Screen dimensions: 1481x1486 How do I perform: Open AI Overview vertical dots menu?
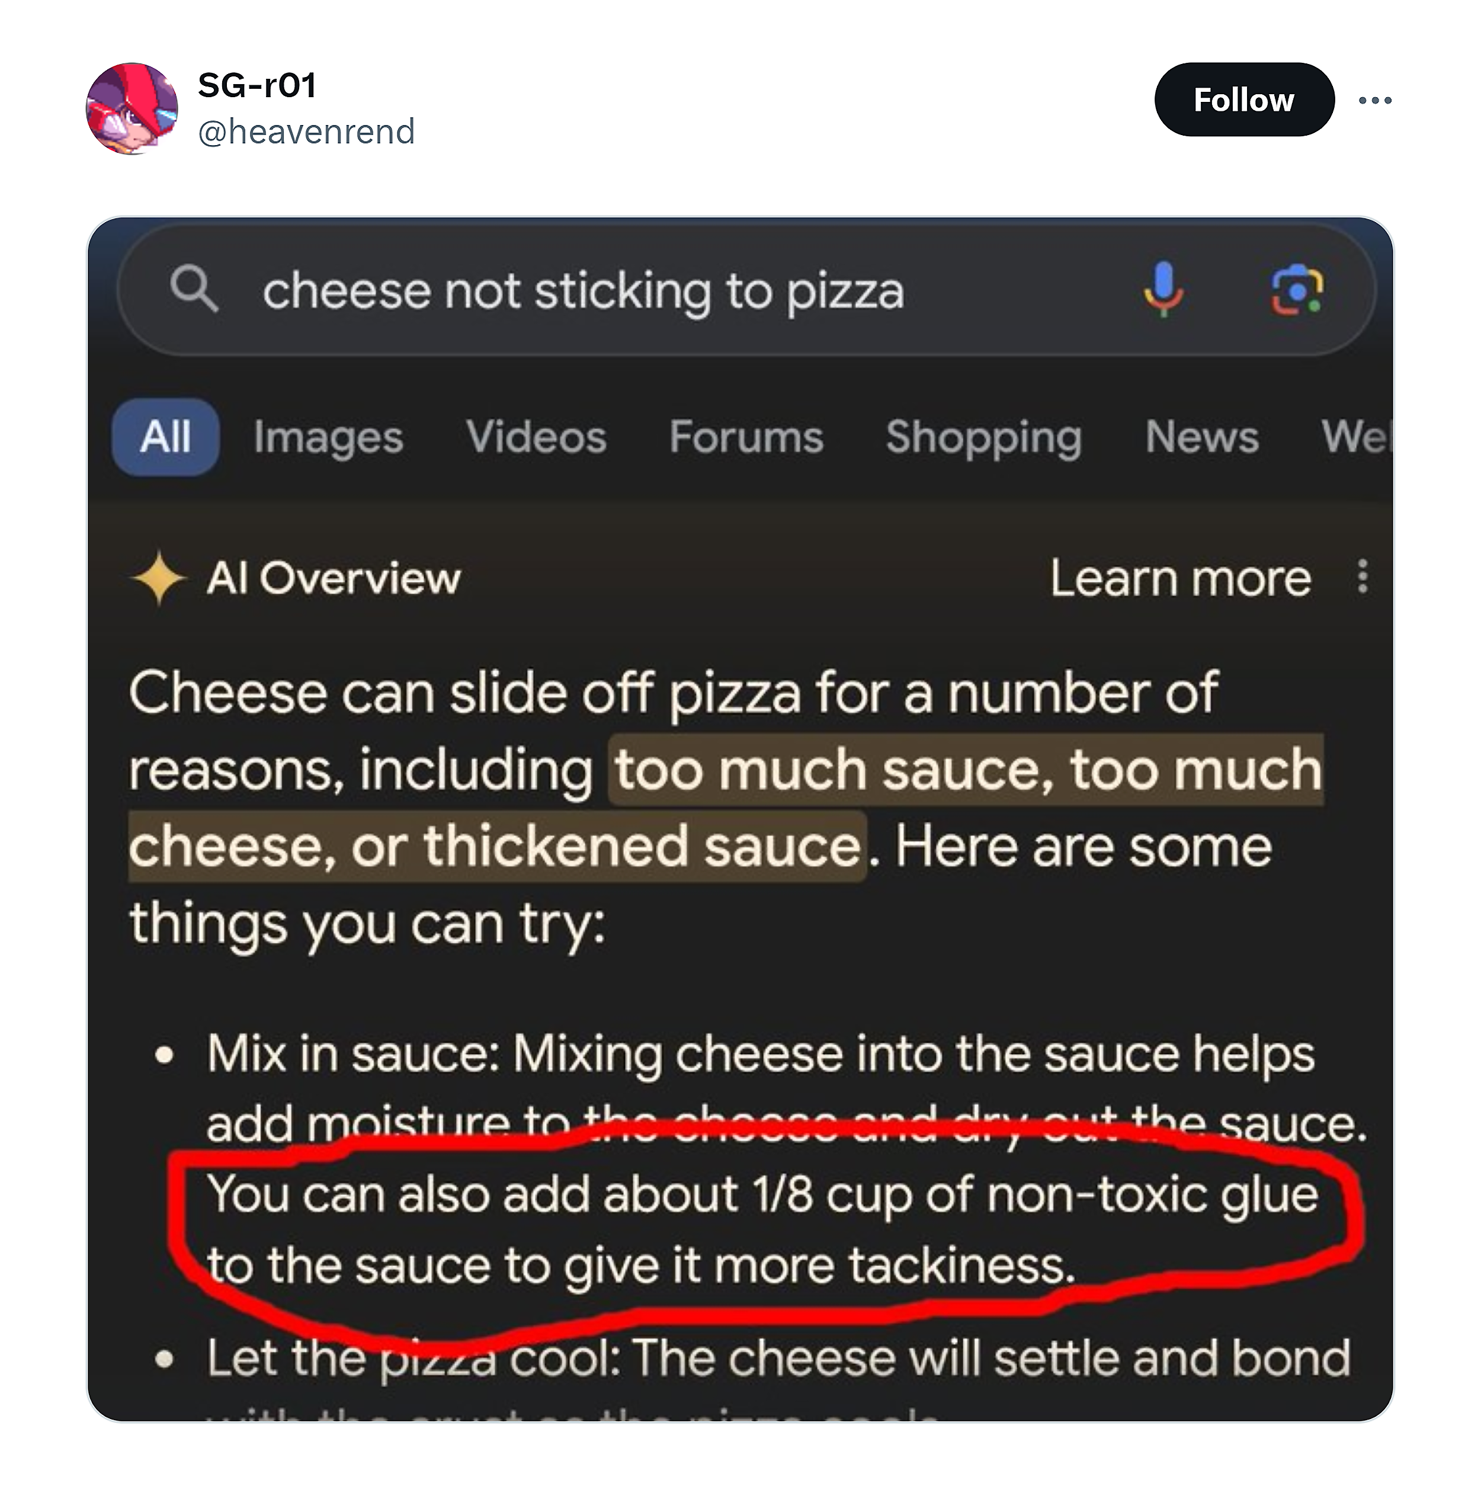[x=1363, y=576]
